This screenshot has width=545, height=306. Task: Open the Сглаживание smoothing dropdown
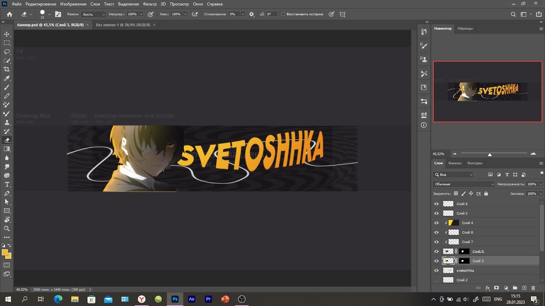click(243, 14)
